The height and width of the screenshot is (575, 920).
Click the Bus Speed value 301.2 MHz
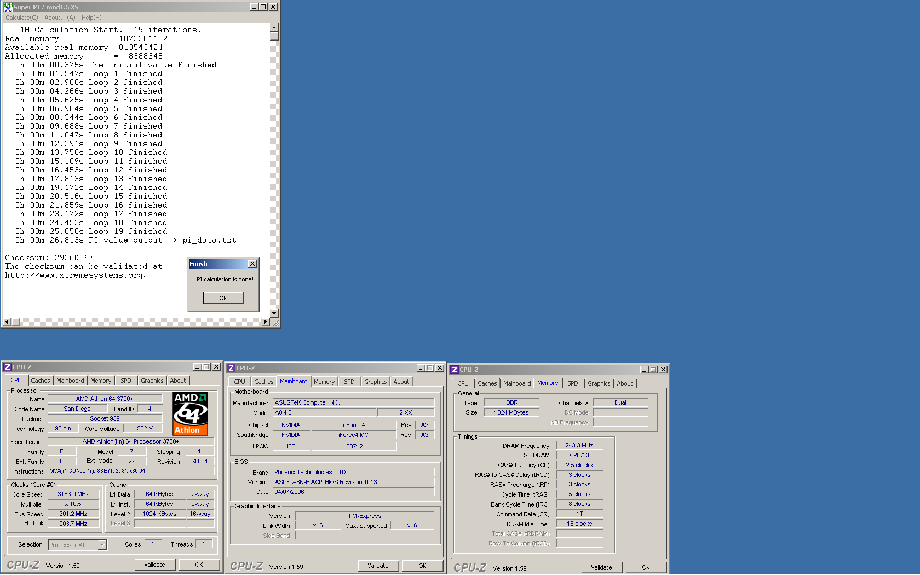click(x=73, y=514)
